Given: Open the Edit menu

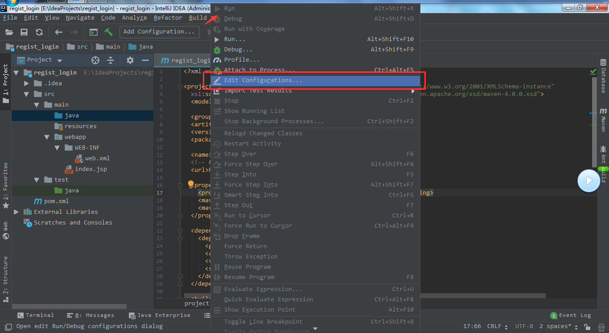Looking at the screenshot, I should point(31,18).
